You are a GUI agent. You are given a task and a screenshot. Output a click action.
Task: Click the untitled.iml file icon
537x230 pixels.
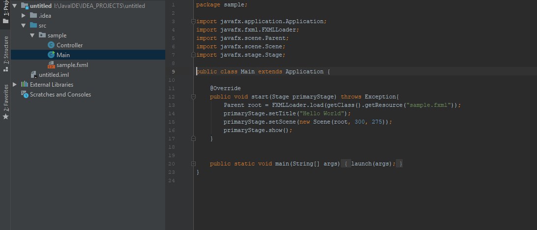tap(33, 75)
